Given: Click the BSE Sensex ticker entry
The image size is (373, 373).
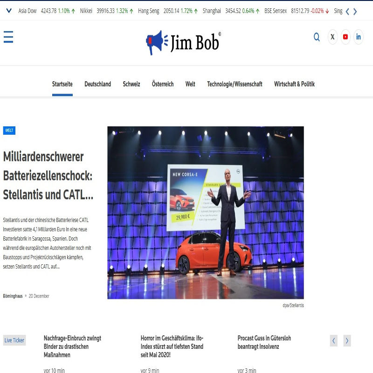Looking at the screenshot, I should coord(297,11).
